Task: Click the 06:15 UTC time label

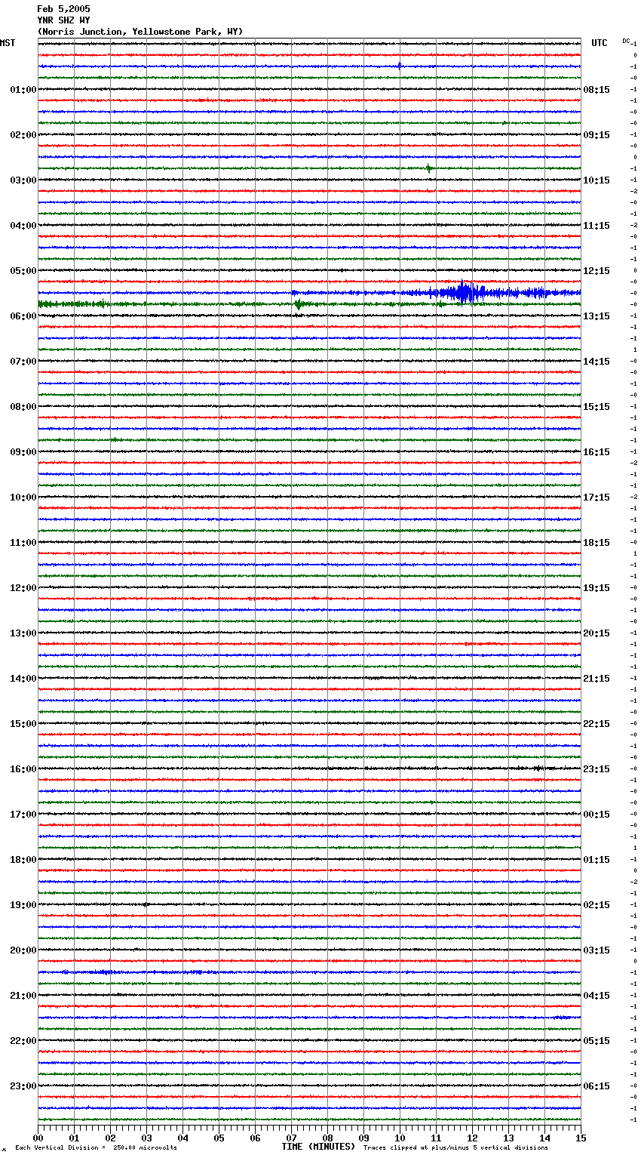Action: 597,1086
